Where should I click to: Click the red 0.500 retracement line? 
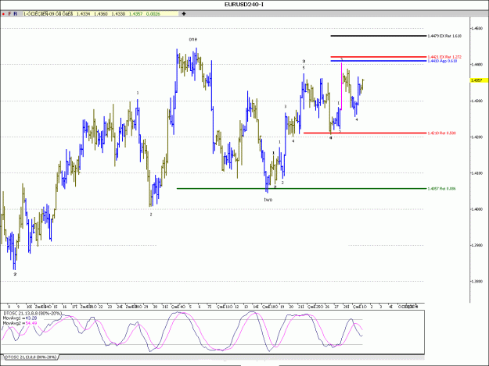[365, 133]
